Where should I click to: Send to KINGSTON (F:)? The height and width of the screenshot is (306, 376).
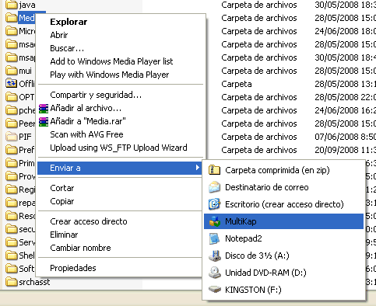click(283, 290)
